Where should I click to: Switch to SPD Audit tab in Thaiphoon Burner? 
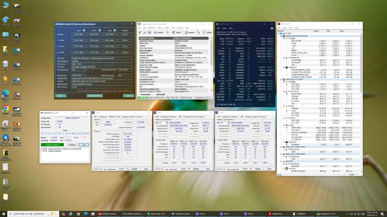[x=161, y=94]
